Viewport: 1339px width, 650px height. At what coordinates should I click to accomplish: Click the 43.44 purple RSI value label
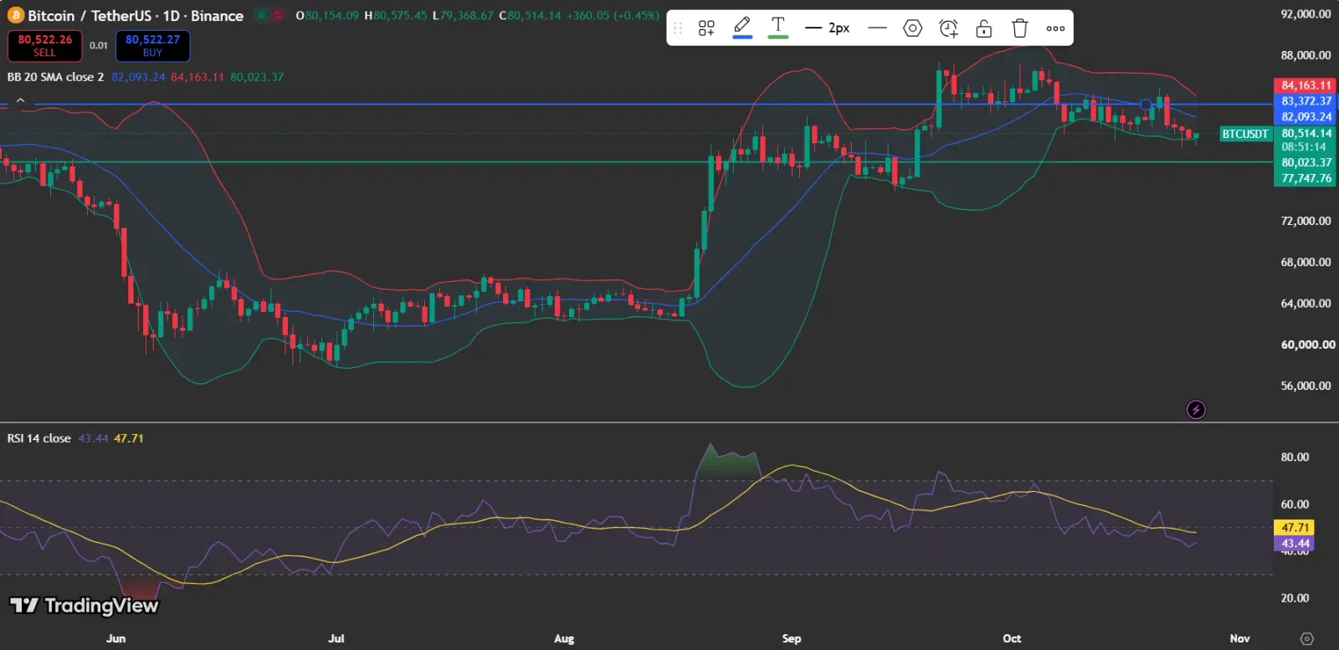click(1294, 544)
